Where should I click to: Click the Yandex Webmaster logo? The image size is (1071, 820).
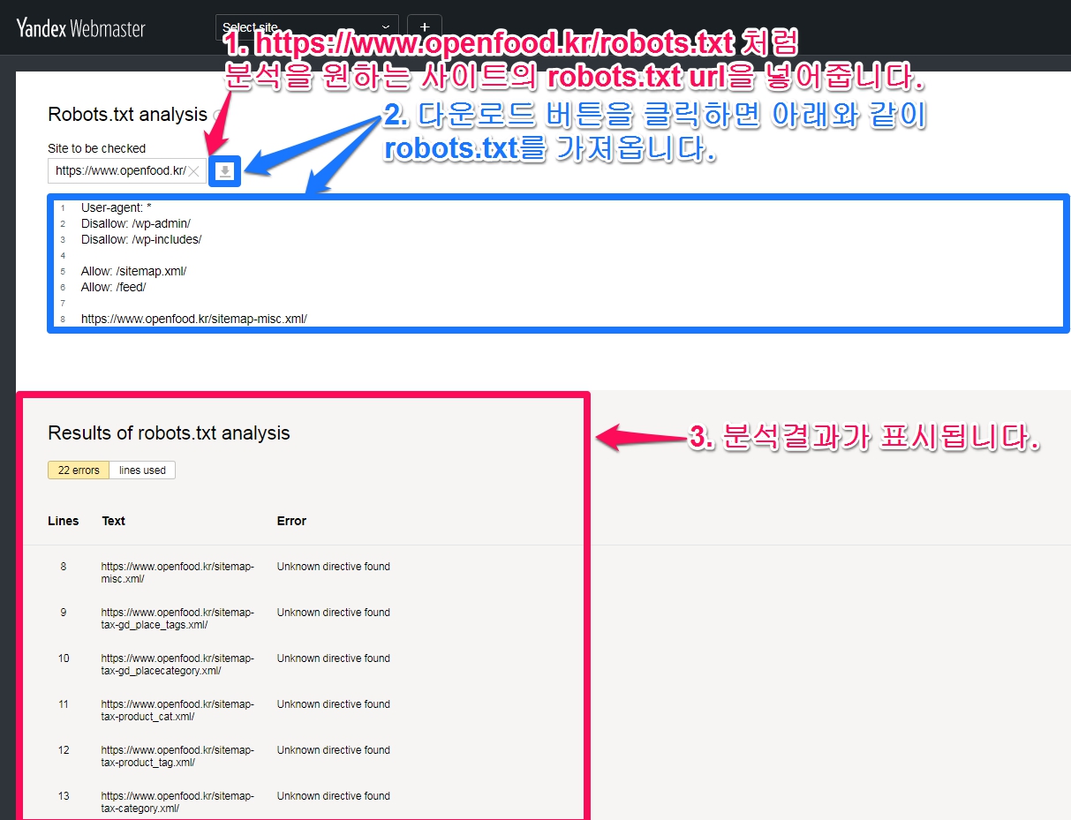[x=80, y=28]
